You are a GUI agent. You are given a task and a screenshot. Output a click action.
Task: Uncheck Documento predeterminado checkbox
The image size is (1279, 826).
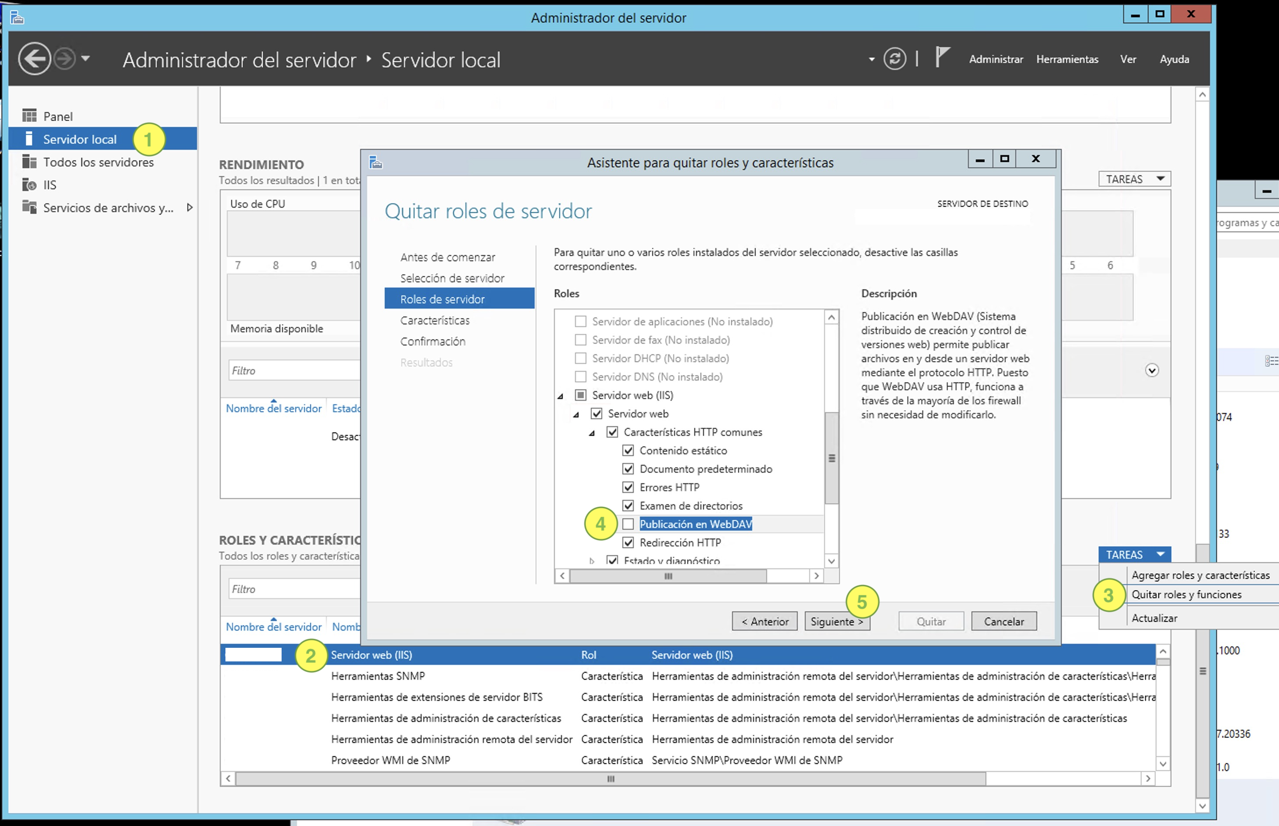(x=628, y=469)
